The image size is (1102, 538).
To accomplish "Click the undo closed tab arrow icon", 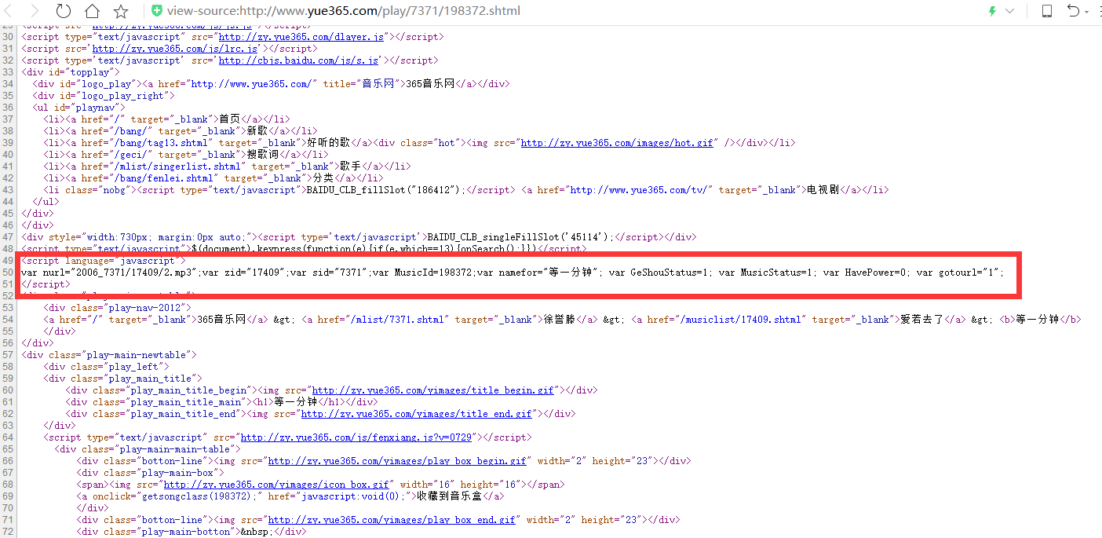I will coord(1073,11).
